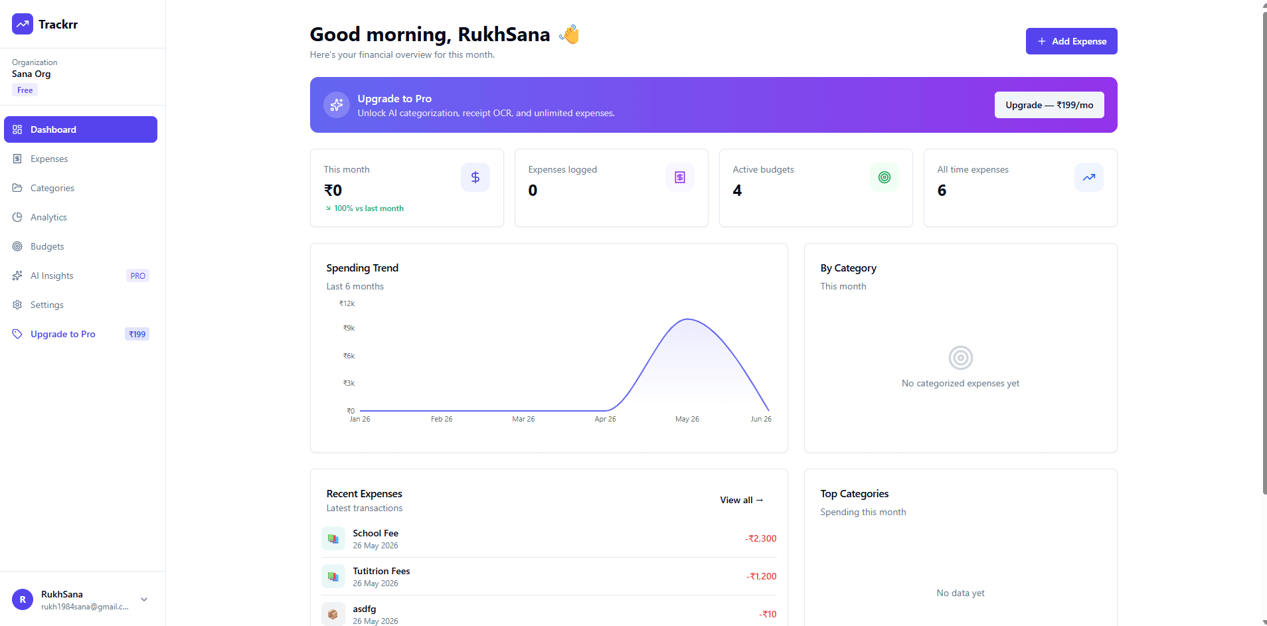This screenshot has height=626, width=1267.
Task: Click the Dashboard grid icon in sidebar
Action: pos(17,129)
